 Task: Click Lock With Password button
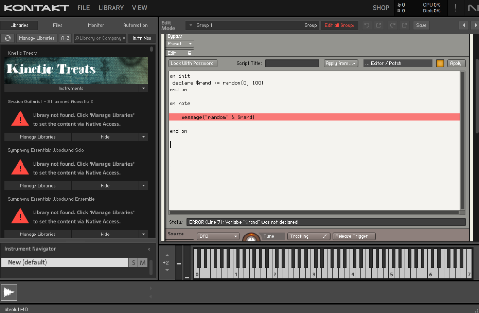coord(193,63)
